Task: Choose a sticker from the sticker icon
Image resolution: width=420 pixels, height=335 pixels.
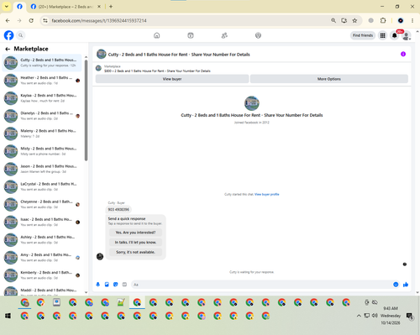Action: 116,285
